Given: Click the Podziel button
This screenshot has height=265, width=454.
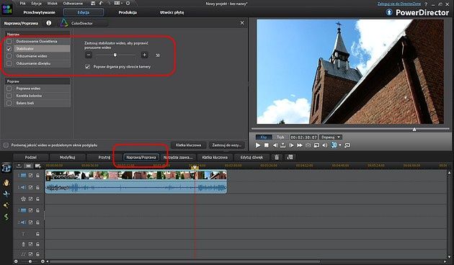Looking at the screenshot, I should [x=31, y=157].
